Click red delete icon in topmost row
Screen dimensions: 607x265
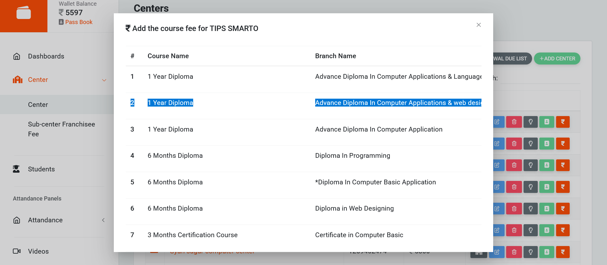(x=514, y=122)
